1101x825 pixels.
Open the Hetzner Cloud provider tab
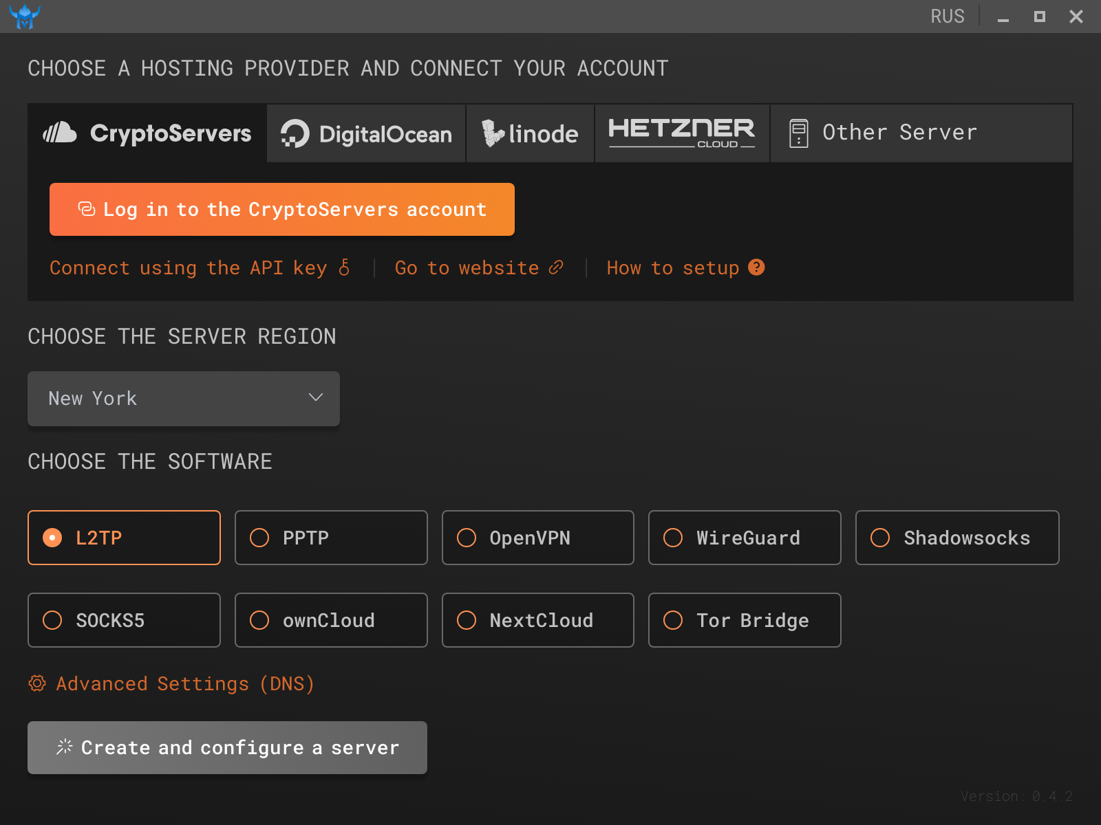[x=682, y=133]
